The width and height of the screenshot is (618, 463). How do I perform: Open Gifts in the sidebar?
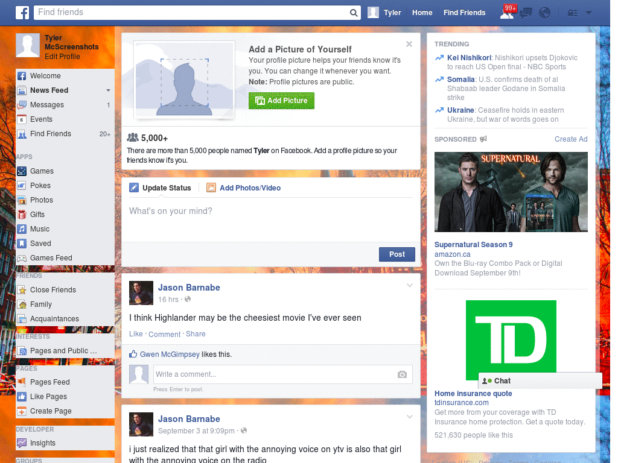65,215
